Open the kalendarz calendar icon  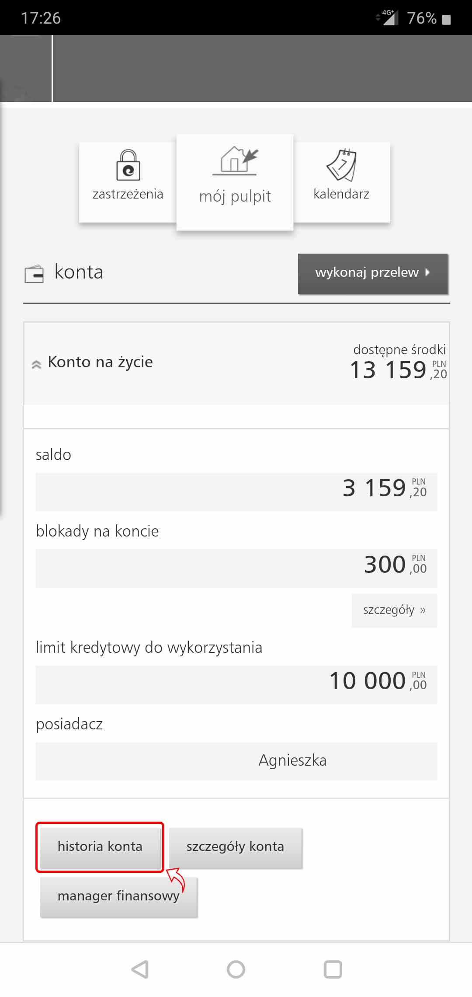(342, 165)
